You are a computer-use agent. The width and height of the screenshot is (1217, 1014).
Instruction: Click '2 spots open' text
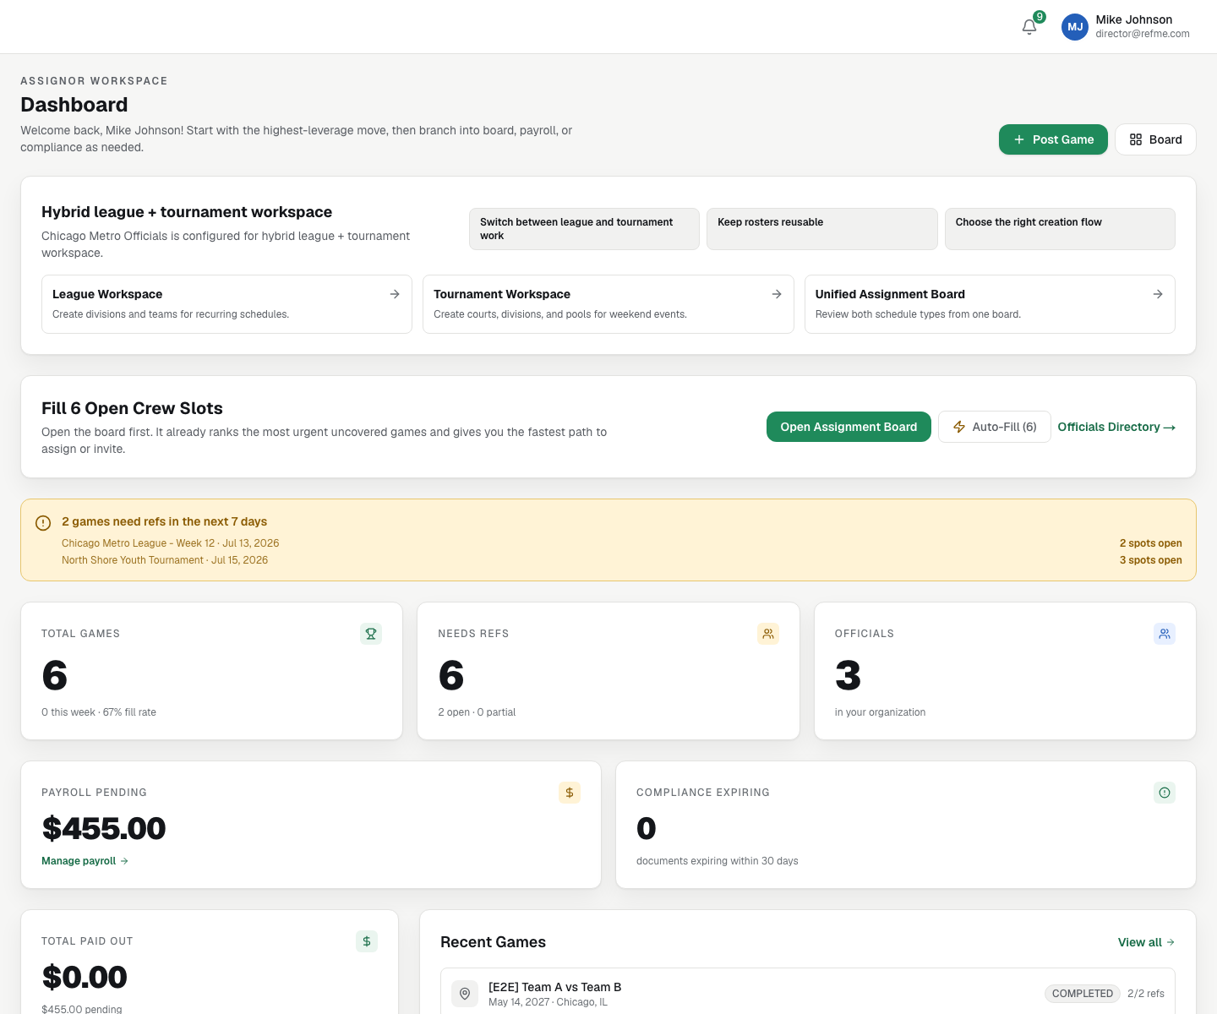(1151, 543)
